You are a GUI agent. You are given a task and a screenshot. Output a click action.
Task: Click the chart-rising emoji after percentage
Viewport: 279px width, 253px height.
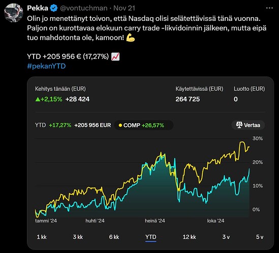[115, 57]
